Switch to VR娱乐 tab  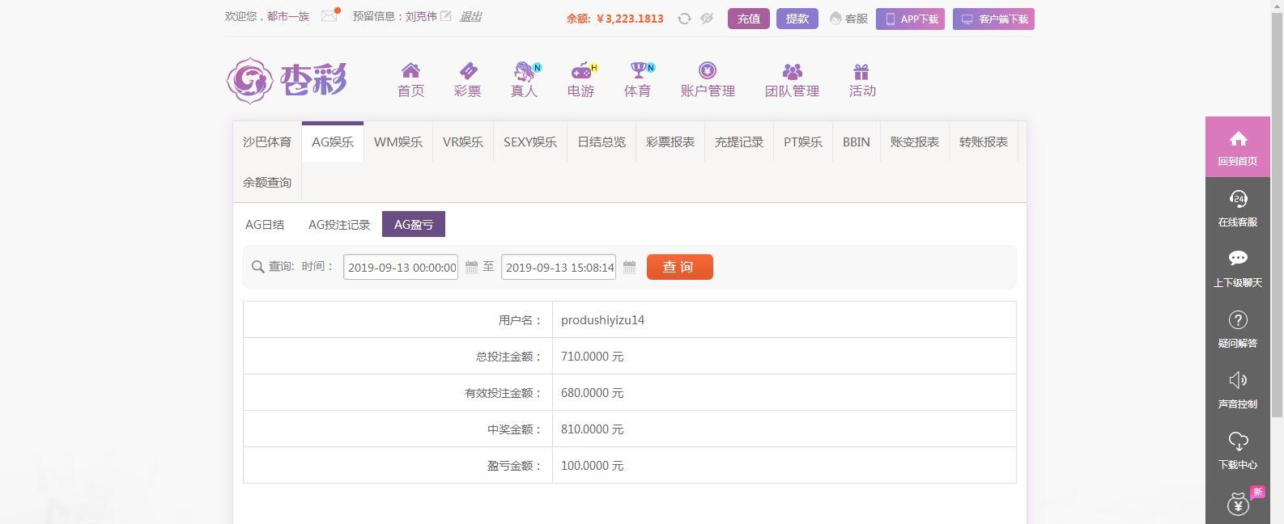(463, 142)
